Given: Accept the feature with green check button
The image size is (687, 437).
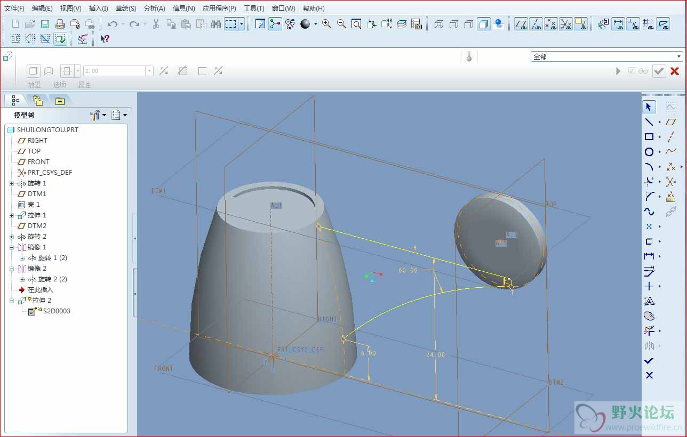Looking at the screenshot, I should (659, 71).
